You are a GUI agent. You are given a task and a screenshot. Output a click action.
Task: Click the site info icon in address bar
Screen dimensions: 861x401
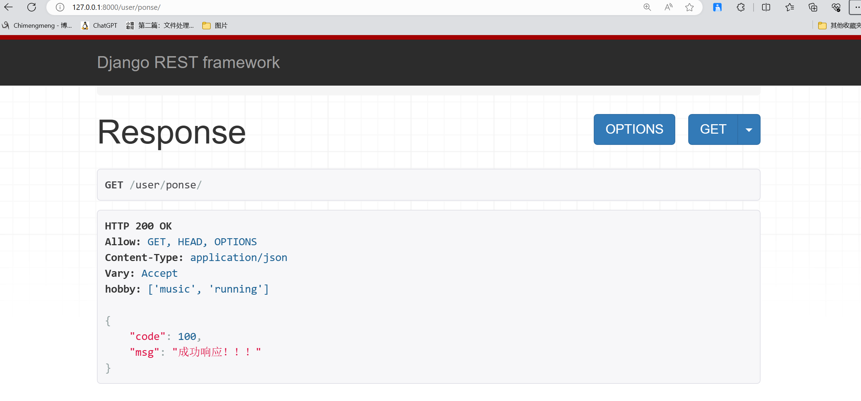pos(60,7)
